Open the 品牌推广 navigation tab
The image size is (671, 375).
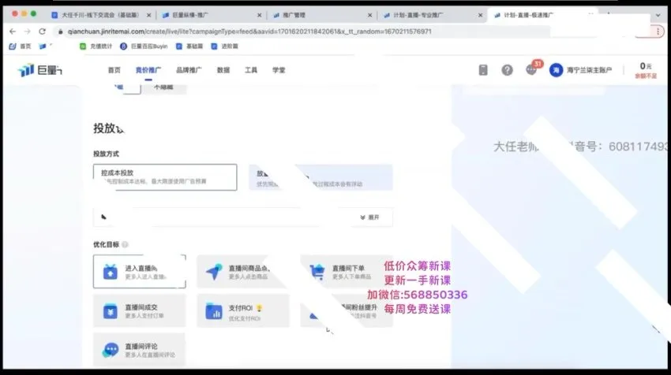pyautogui.click(x=189, y=70)
